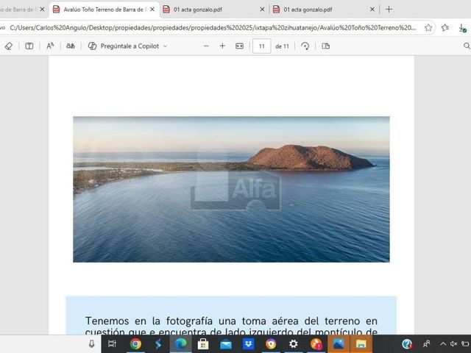Open the Photos app in the taskbar
This screenshot has height=353, width=471.
point(339,344)
